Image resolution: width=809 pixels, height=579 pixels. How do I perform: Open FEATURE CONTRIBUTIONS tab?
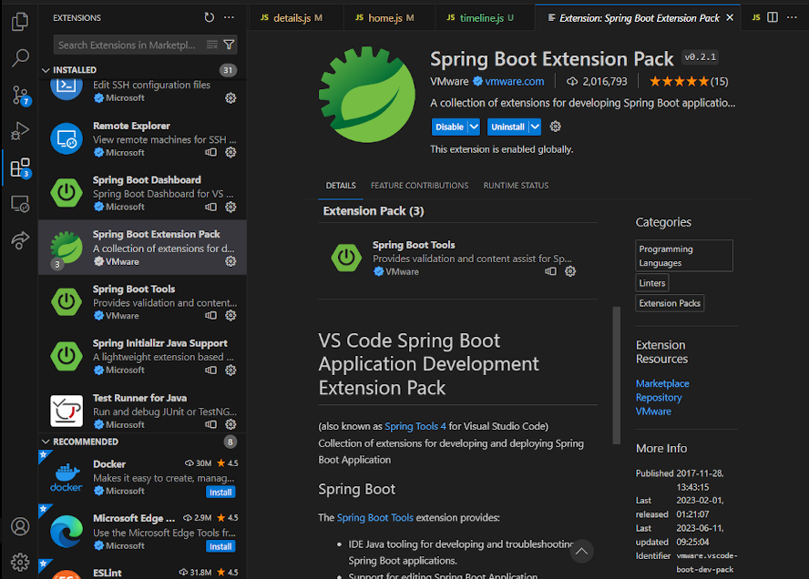click(419, 186)
